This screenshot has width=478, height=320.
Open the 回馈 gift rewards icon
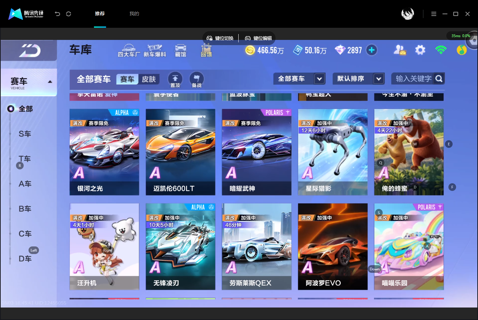[x=206, y=50]
